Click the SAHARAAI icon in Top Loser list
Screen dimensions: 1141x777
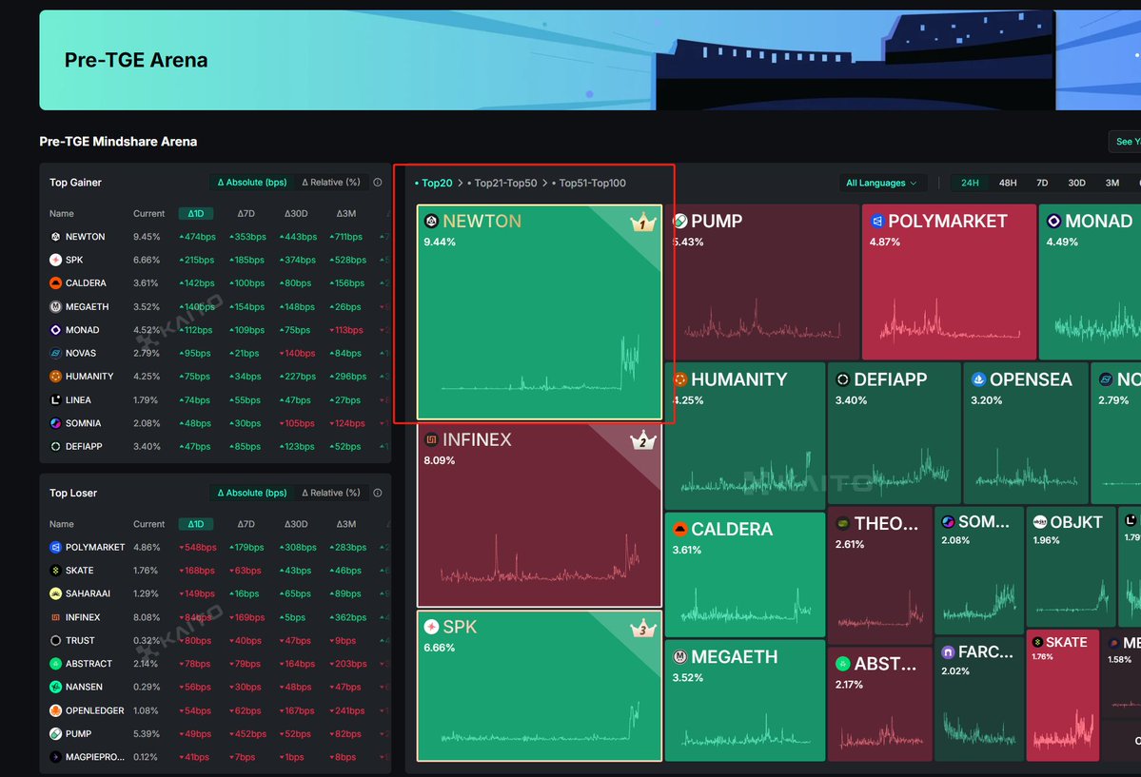[55, 593]
